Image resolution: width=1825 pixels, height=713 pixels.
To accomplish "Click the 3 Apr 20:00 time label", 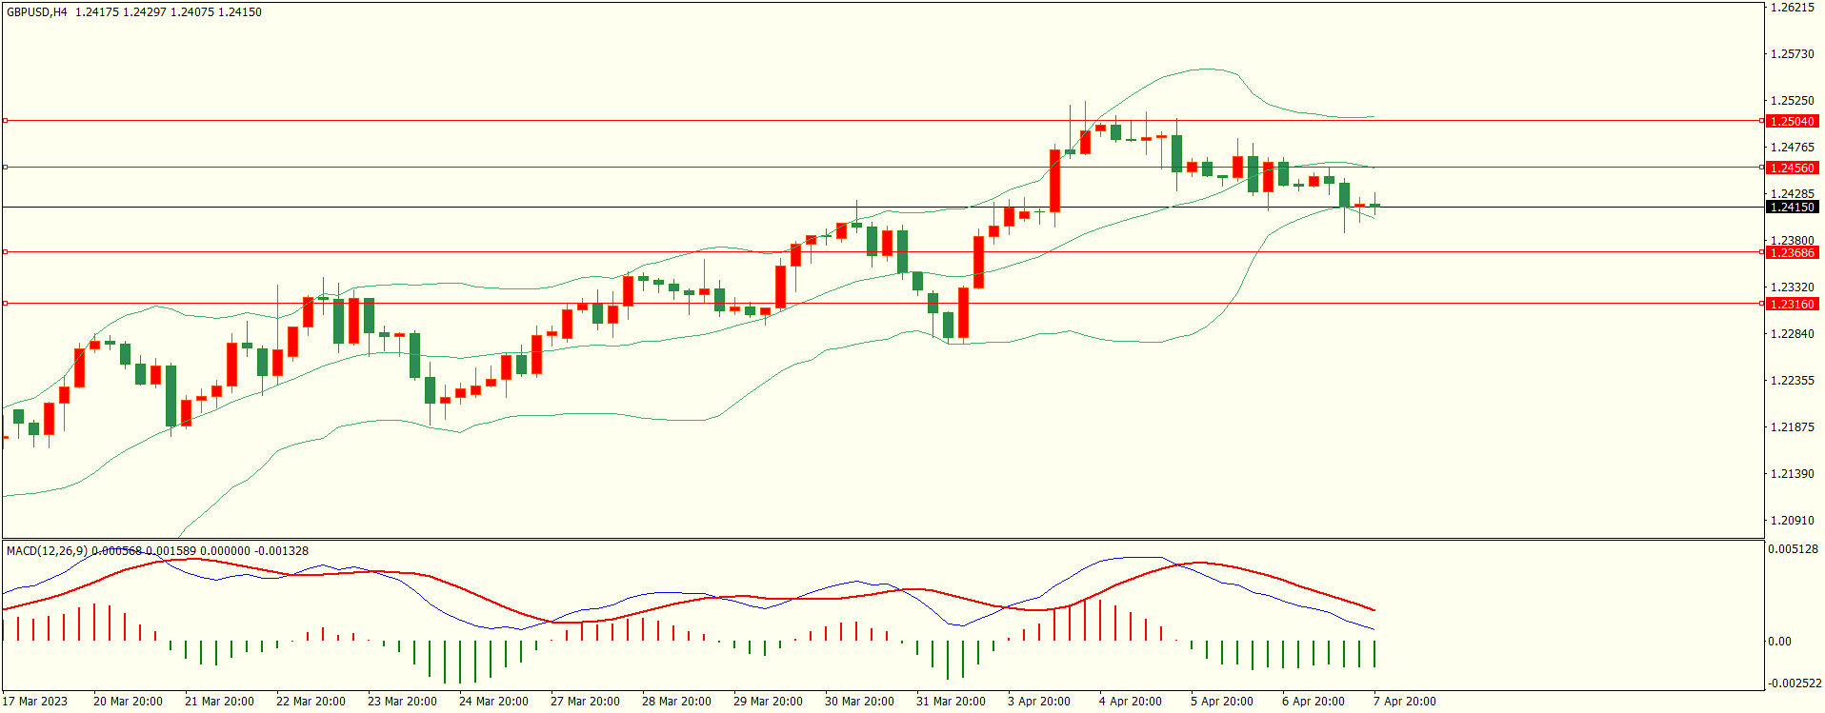I will 1039,702.
